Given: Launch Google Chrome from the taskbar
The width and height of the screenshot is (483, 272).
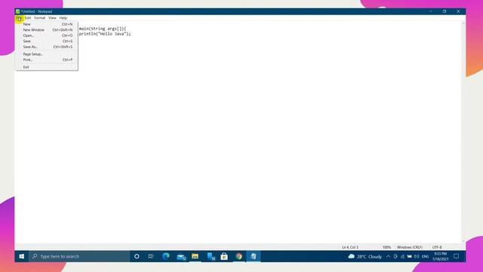Looking at the screenshot, I should tap(239, 256).
